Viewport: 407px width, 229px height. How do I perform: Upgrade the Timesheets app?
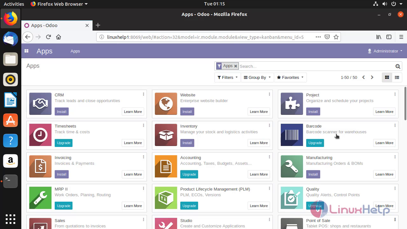pos(64,143)
